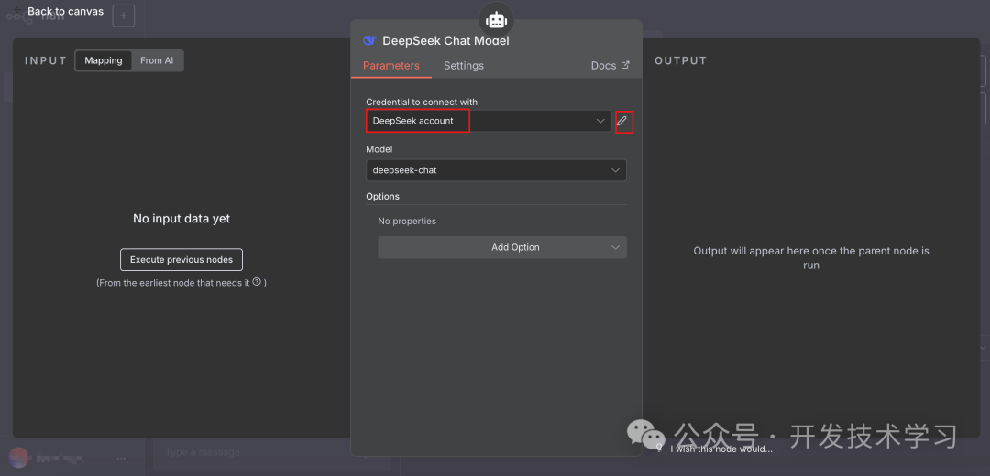Expand the Add Option dropdown
This screenshot has height=476, width=990.
tap(502, 247)
